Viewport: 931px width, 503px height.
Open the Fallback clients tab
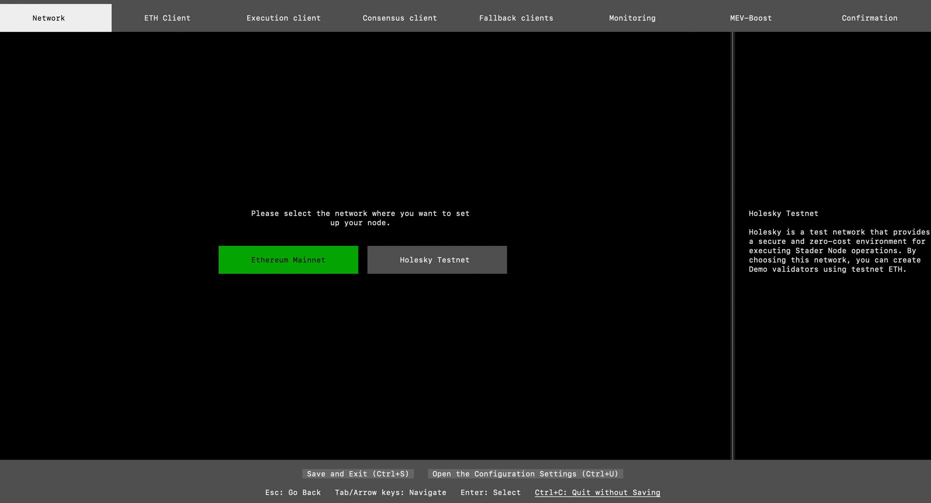[x=516, y=18]
